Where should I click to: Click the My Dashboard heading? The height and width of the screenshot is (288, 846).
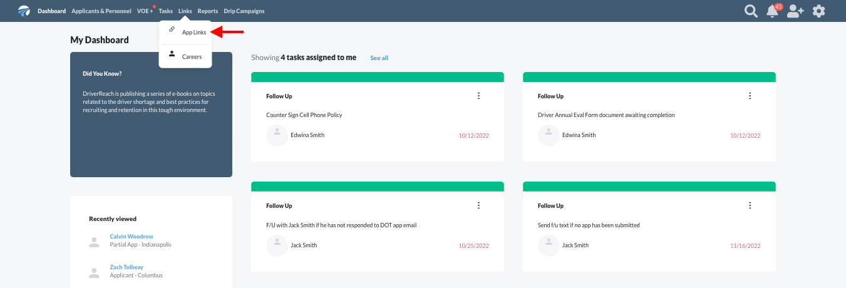pos(100,40)
